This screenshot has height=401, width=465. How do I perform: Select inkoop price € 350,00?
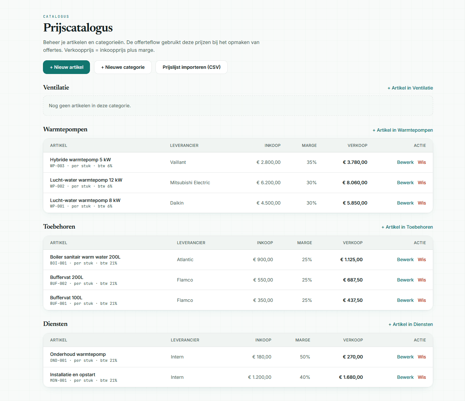coord(263,300)
